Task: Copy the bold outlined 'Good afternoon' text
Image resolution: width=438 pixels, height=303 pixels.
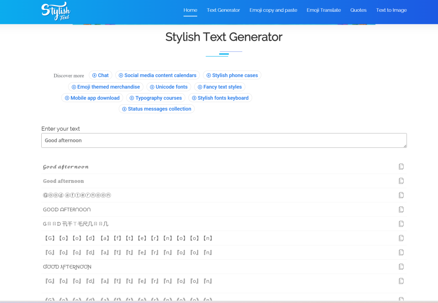Action: (x=401, y=181)
